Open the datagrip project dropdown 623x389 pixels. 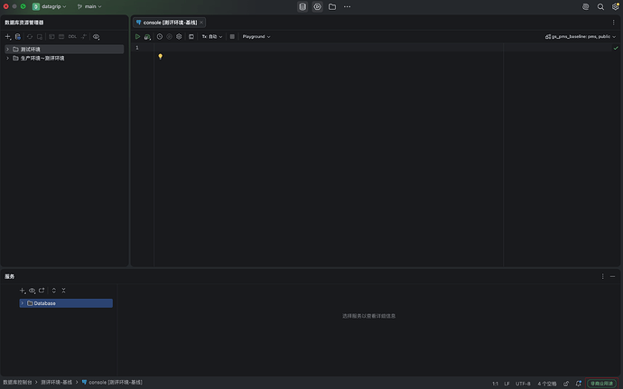(50, 6)
